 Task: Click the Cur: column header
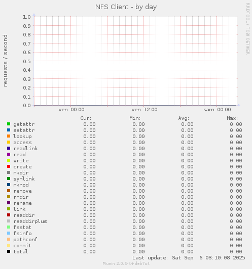coord(86,118)
